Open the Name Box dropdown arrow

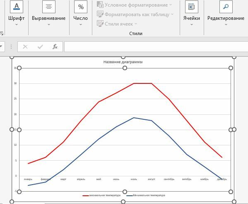(1, 46)
